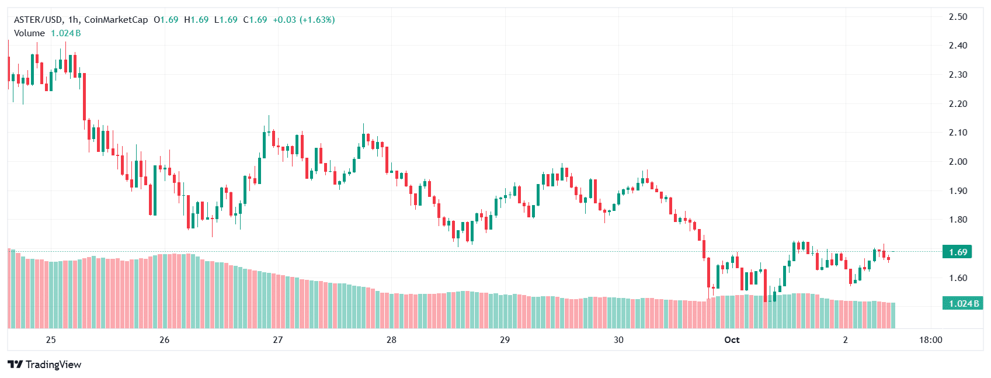The height and width of the screenshot is (378, 991).
Task: Click the 1.80 price axis label
Action: [958, 220]
